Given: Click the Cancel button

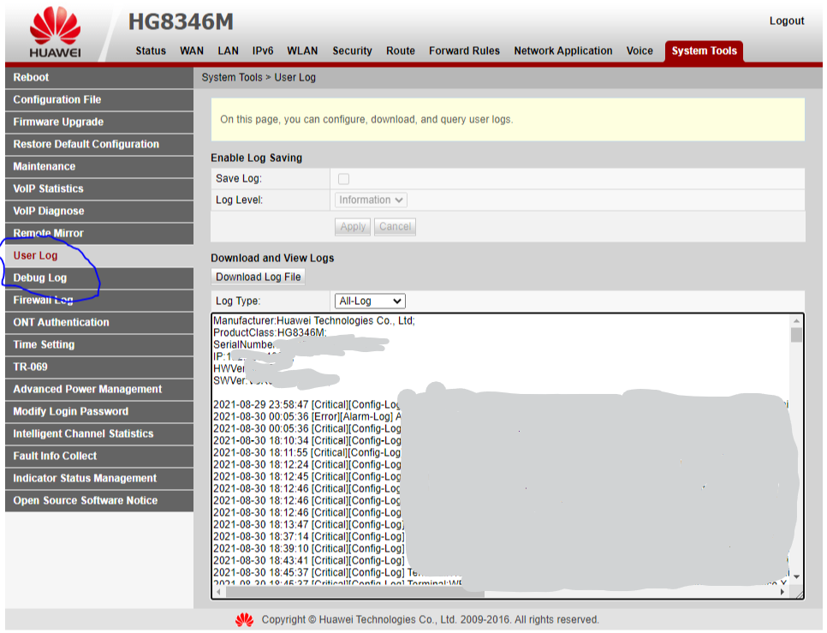Looking at the screenshot, I should point(395,227).
